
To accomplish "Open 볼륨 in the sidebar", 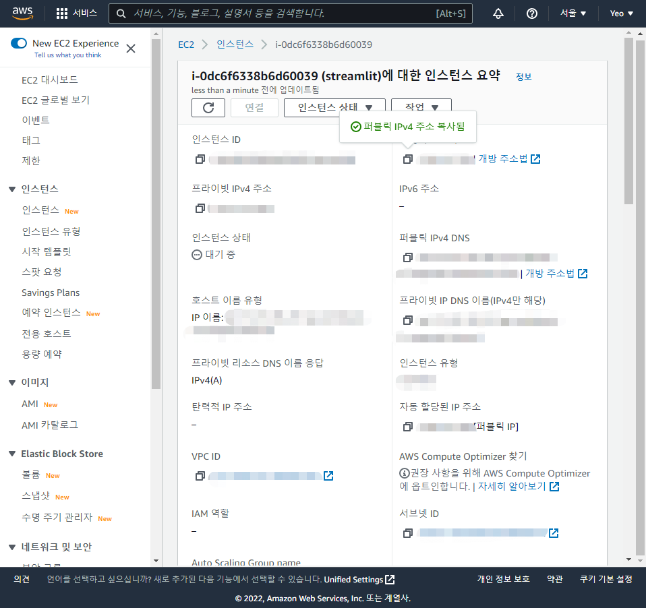I will click(31, 475).
